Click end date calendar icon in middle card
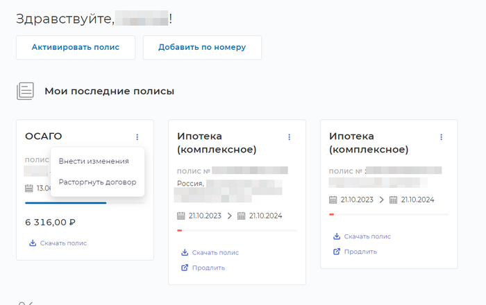Image resolution: width=486 pixels, height=305 pixels. [242, 216]
